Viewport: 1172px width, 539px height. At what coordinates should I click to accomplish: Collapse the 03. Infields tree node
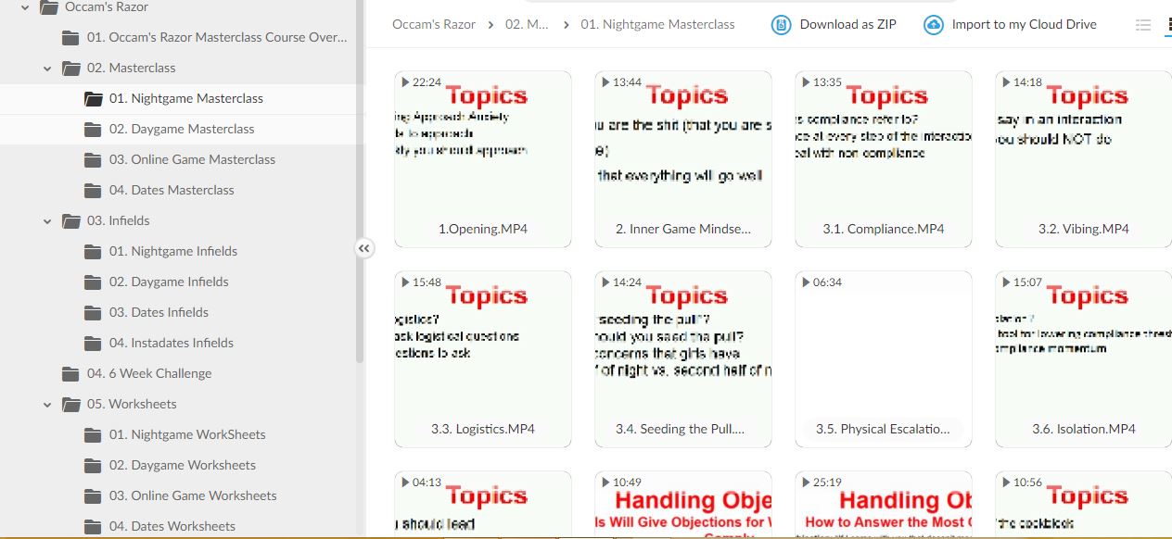[x=47, y=221]
